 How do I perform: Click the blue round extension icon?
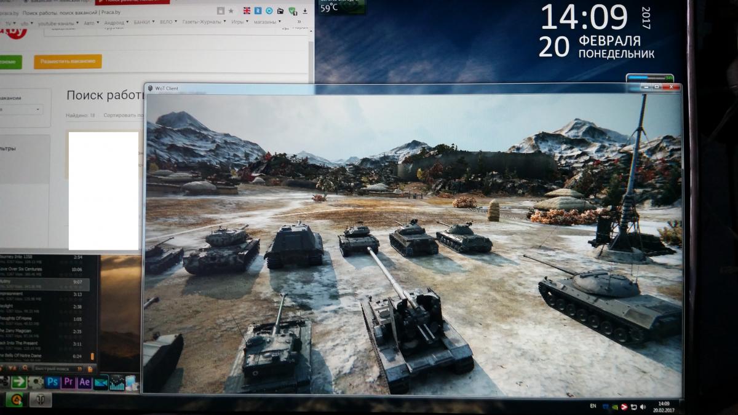pos(269,10)
